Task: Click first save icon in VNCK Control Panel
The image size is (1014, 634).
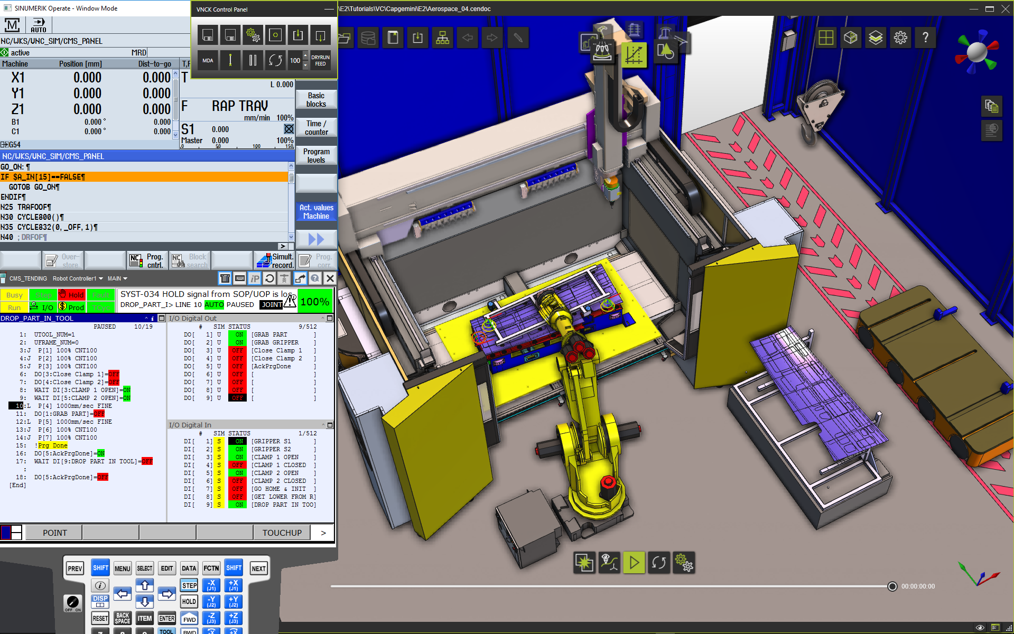Action: pos(208,35)
